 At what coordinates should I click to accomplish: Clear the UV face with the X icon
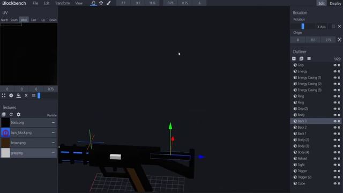point(26,95)
